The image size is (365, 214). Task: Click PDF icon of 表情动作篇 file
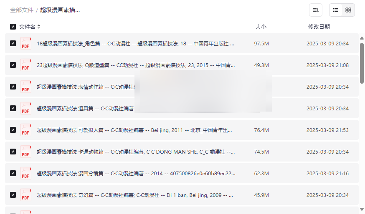click(x=25, y=87)
